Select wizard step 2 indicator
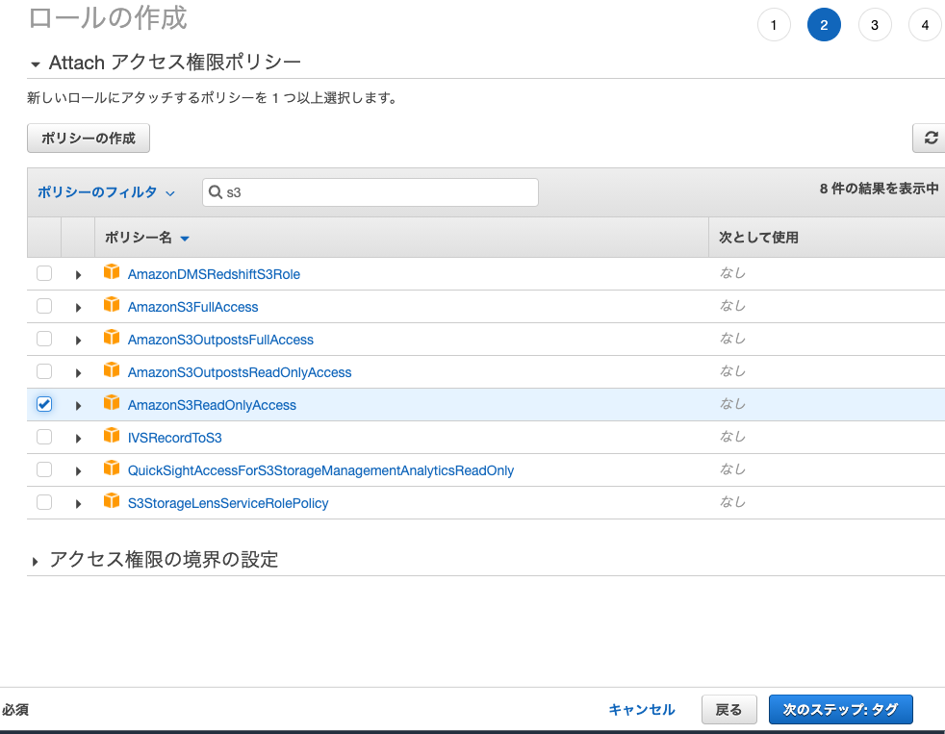The width and height of the screenshot is (945, 734). [x=824, y=25]
